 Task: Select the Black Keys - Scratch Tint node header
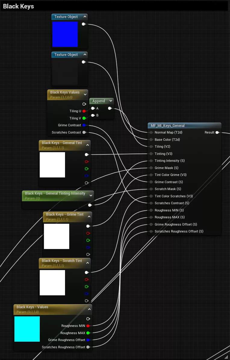(62, 261)
